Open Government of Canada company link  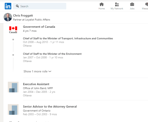tap(39, 27)
